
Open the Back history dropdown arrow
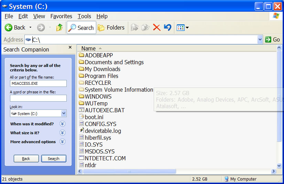[30, 27]
